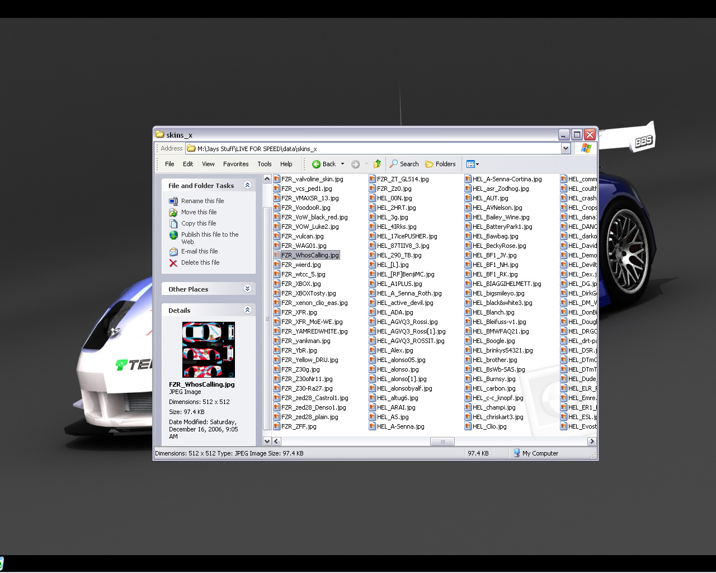Viewport: 716px width, 573px height.
Task: Click the horizontal scrollbar right arrow
Action: click(x=592, y=442)
